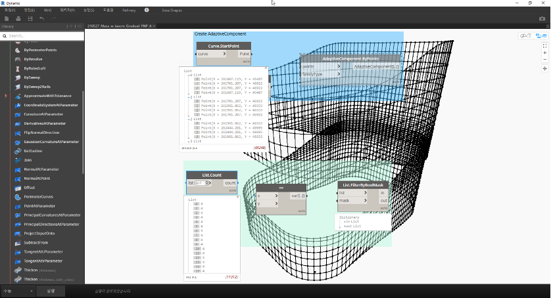
Task: Click the familyType input chevron on AdaptiveComponent.ByPoints
Action: click(x=339, y=74)
